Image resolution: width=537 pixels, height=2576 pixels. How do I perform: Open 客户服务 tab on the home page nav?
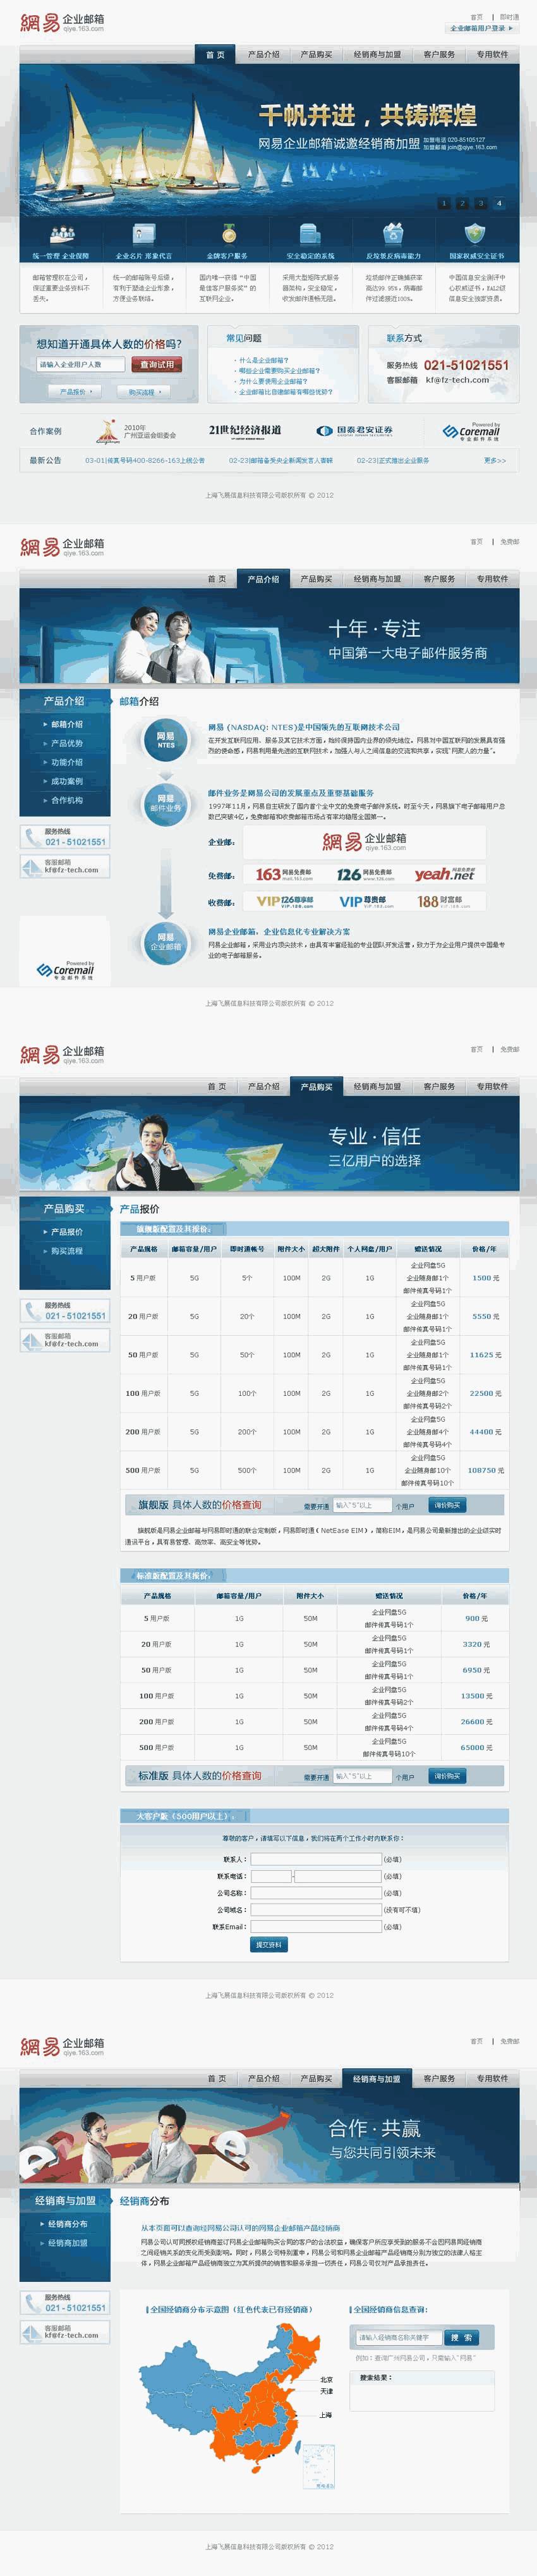coord(439,54)
